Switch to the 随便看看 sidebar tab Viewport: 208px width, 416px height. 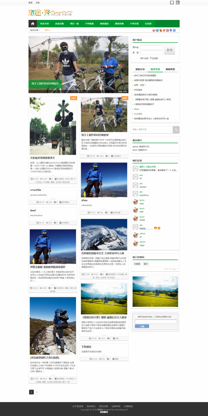click(x=170, y=69)
